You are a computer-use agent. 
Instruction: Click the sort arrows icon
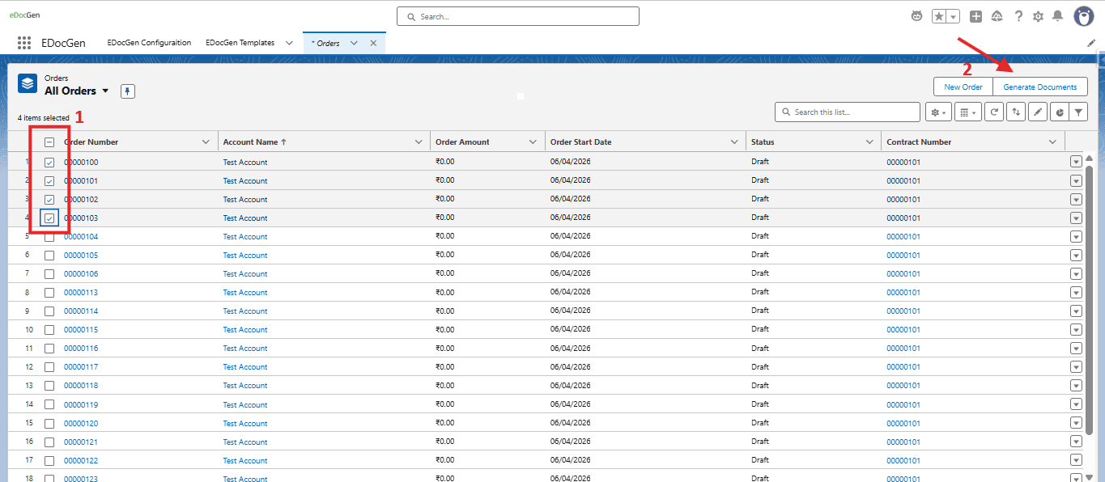click(x=1016, y=112)
